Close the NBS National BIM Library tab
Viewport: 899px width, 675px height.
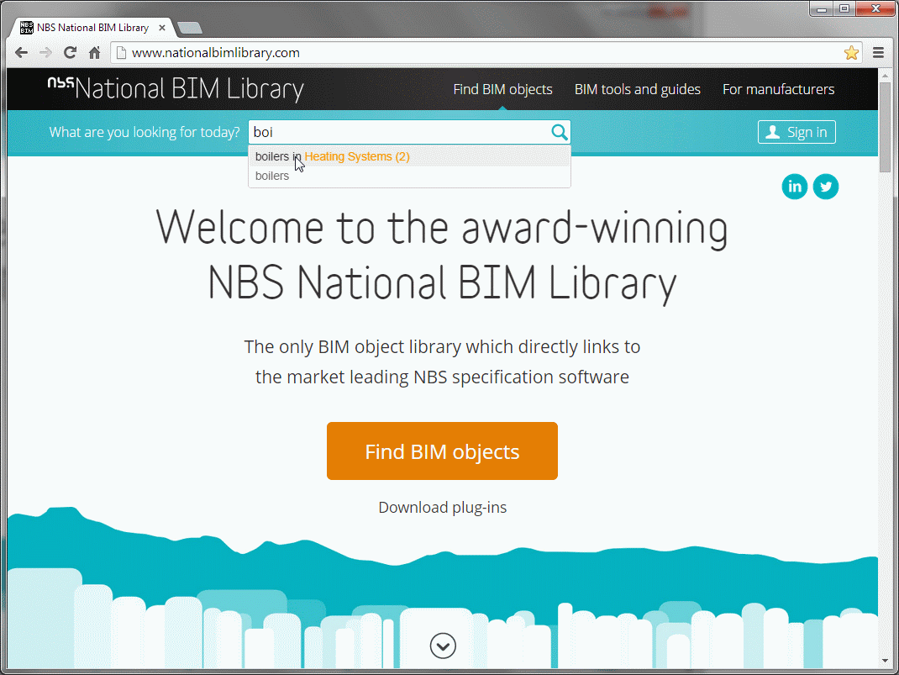point(162,28)
